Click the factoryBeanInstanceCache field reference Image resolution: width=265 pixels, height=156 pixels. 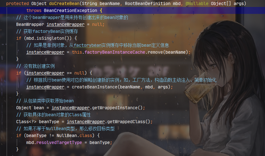115,52
